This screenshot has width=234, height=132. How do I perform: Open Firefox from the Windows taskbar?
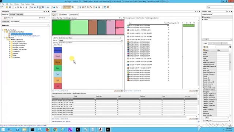pyautogui.click(x=48, y=129)
